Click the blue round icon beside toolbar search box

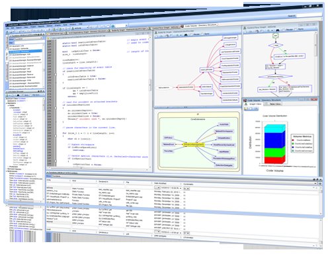pos(112,26)
